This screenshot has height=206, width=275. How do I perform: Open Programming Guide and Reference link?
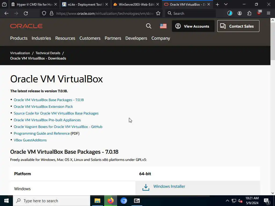(x=42, y=133)
